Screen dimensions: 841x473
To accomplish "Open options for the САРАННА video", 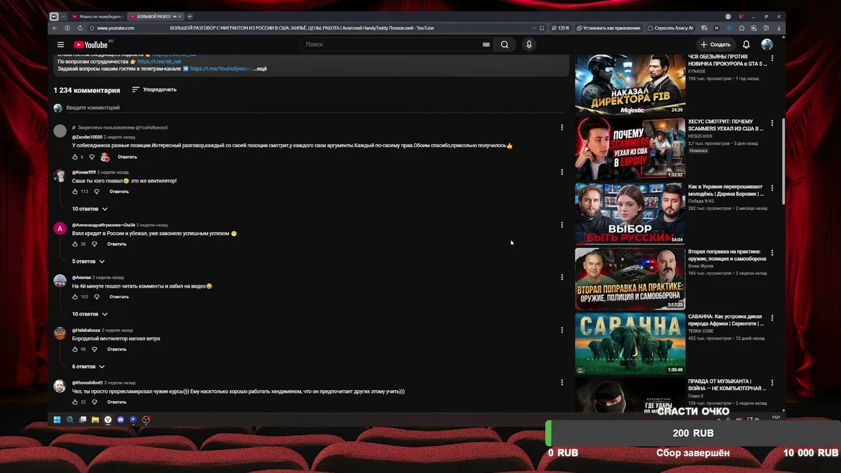I will point(772,318).
